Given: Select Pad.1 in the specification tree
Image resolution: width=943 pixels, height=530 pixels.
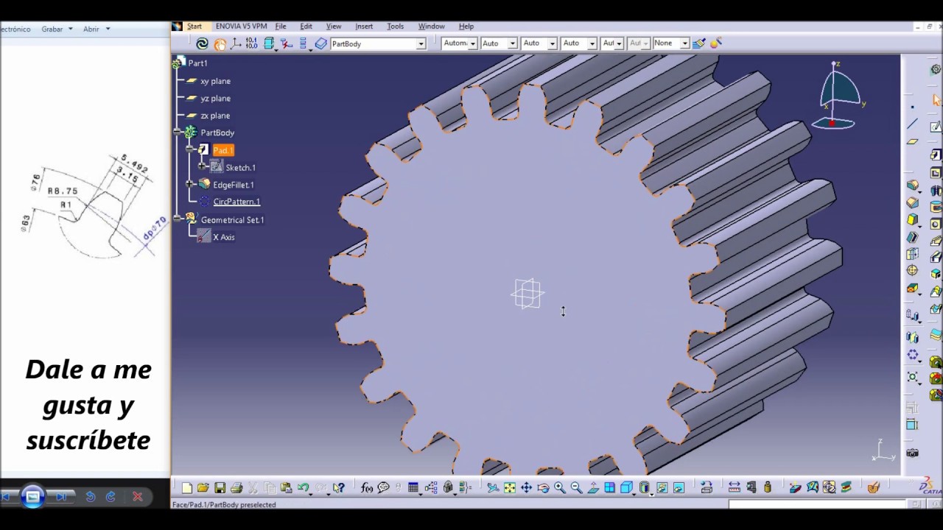Looking at the screenshot, I should (x=222, y=150).
